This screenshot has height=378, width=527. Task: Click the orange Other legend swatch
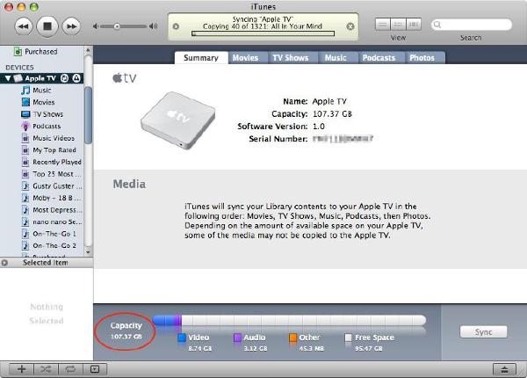[x=292, y=338]
